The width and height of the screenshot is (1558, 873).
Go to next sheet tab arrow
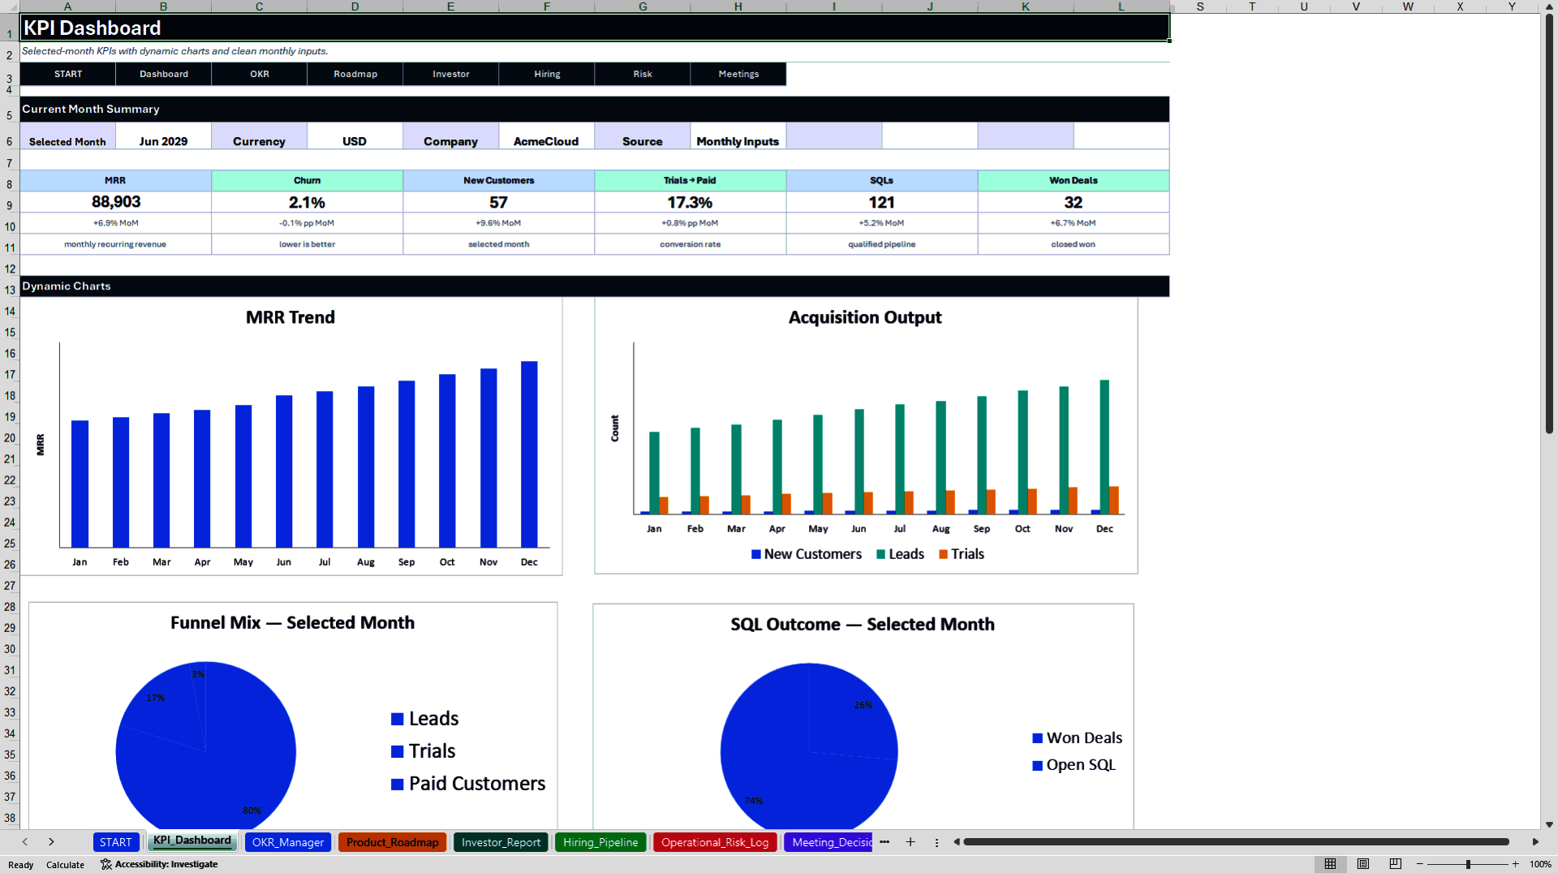point(51,842)
